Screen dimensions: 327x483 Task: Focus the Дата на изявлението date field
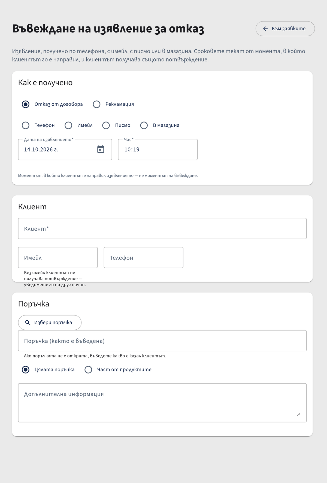tap(65, 150)
